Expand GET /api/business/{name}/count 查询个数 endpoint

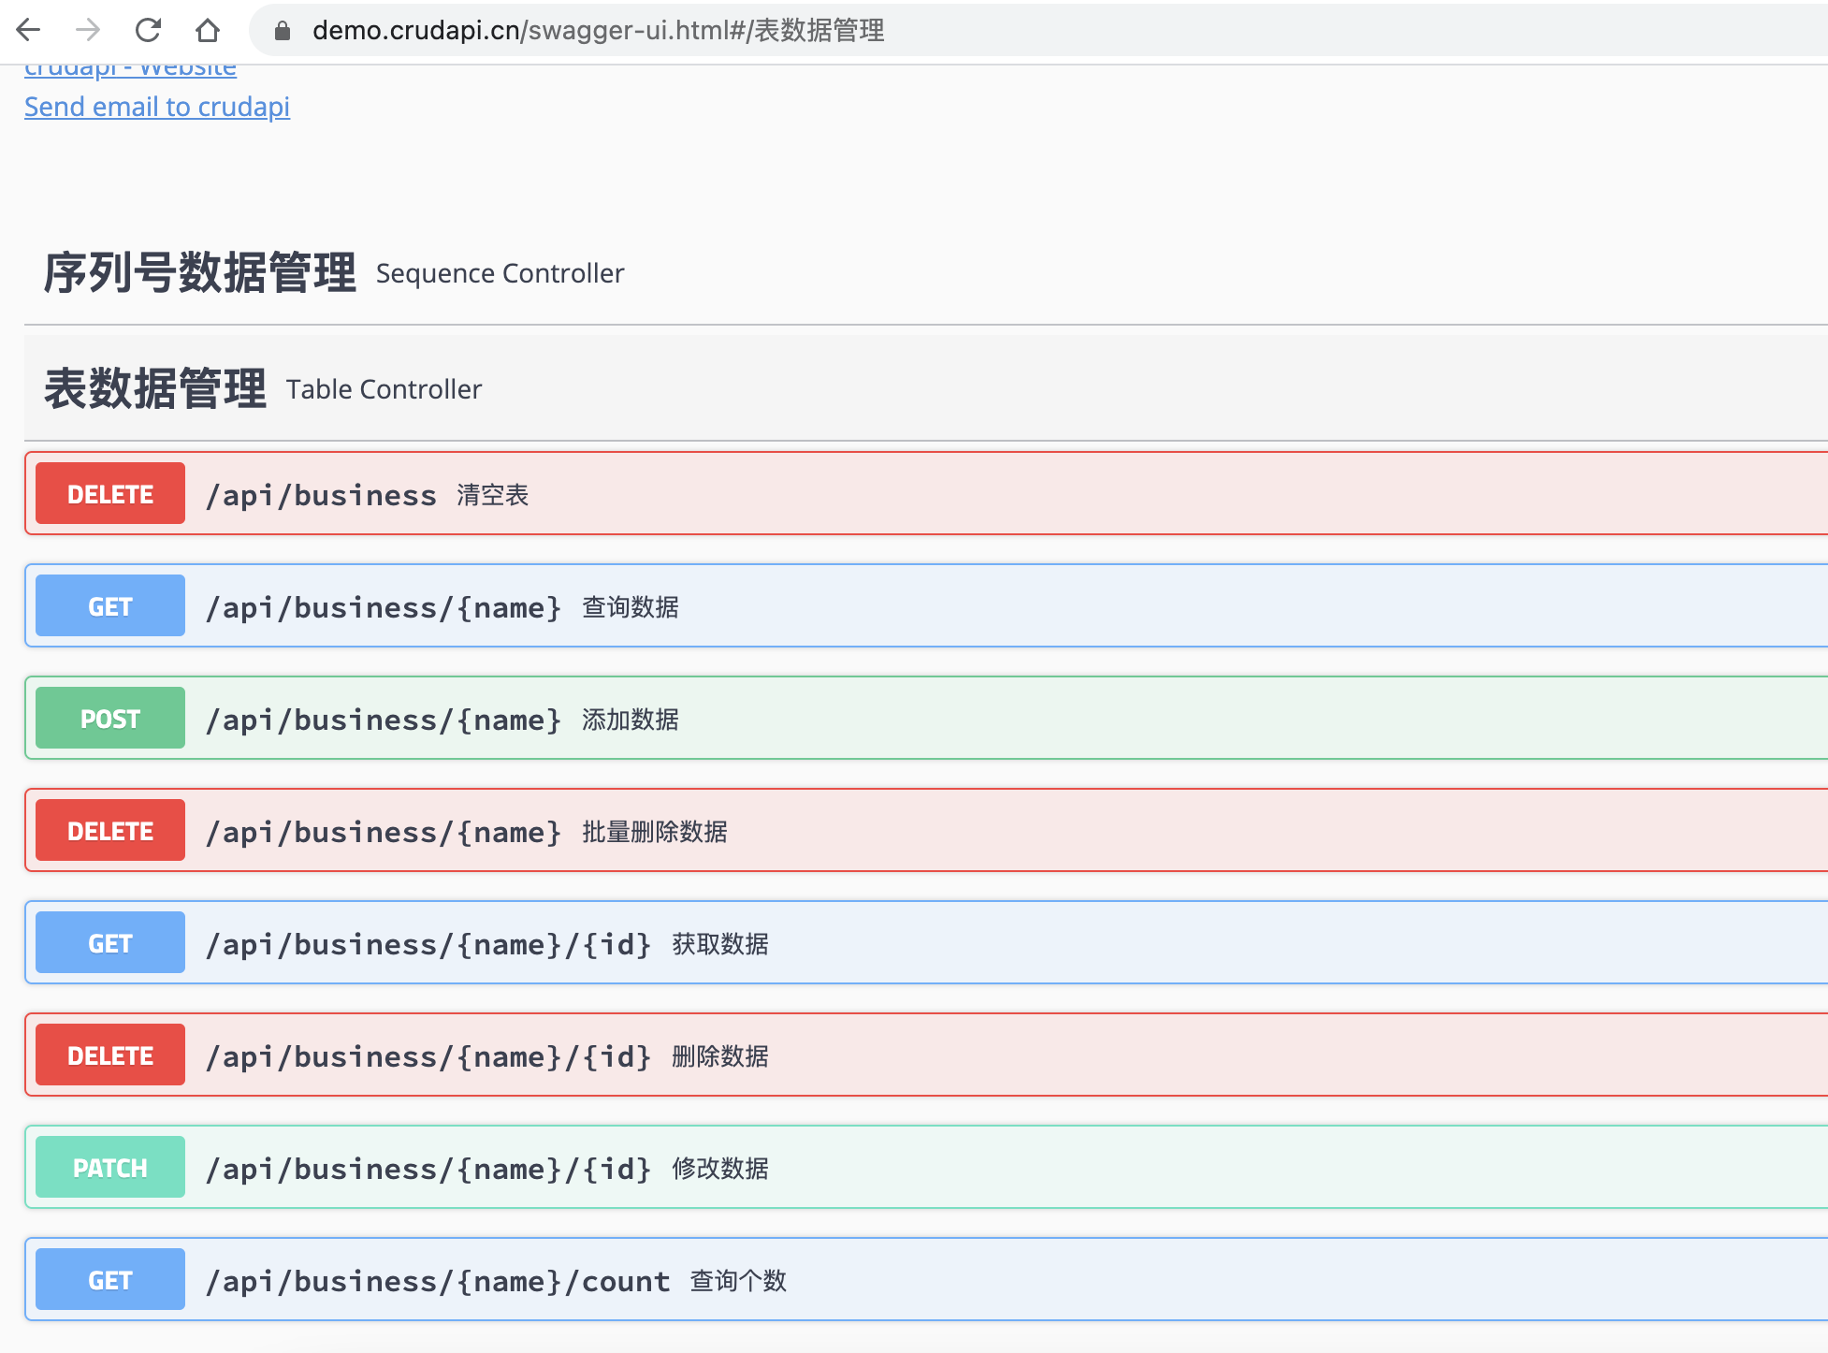[x=438, y=1281]
